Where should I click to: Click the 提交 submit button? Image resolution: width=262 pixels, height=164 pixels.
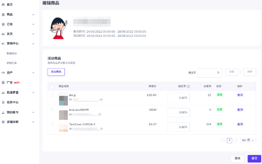click(254, 158)
